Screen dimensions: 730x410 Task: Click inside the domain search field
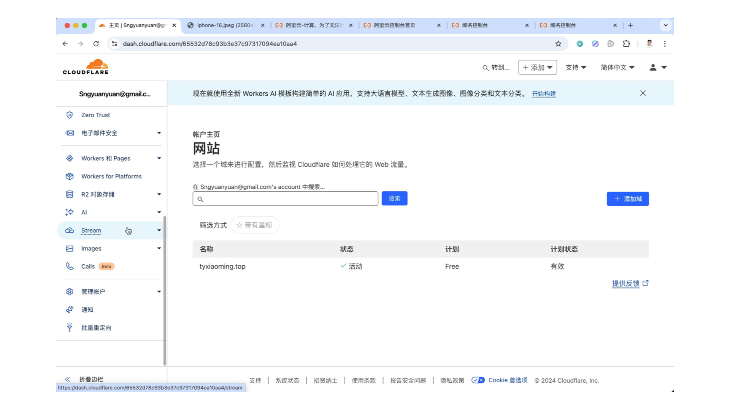pos(285,199)
